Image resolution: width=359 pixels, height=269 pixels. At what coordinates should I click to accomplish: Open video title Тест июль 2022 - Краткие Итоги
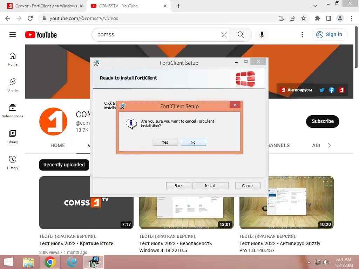click(76, 243)
